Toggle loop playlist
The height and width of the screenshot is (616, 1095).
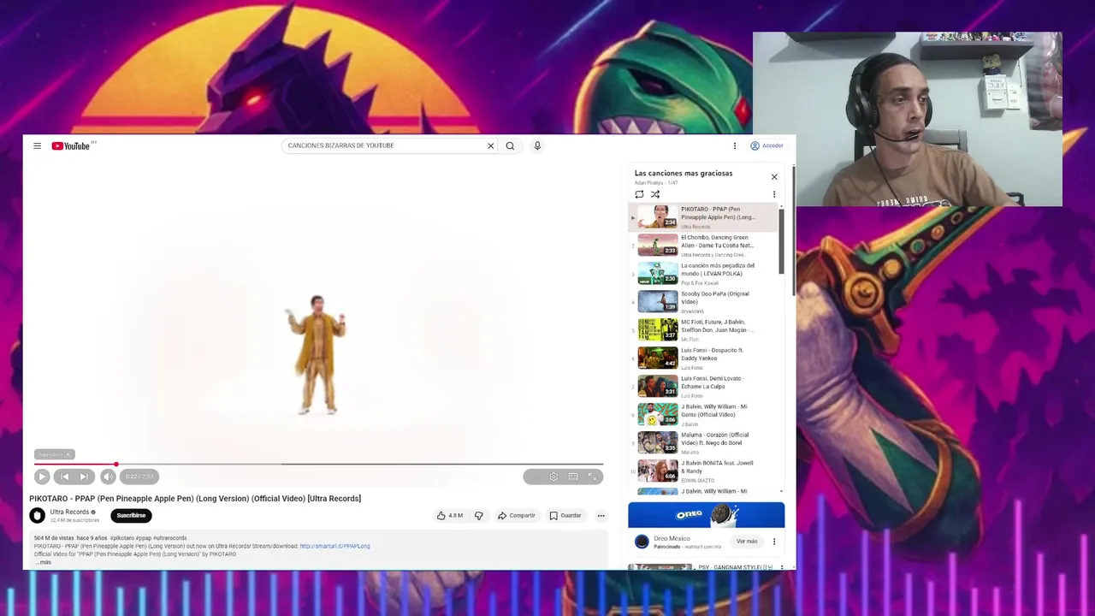(639, 194)
